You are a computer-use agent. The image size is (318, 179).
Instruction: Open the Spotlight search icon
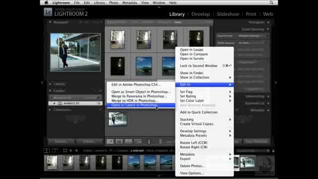pyautogui.click(x=271, y=2)
